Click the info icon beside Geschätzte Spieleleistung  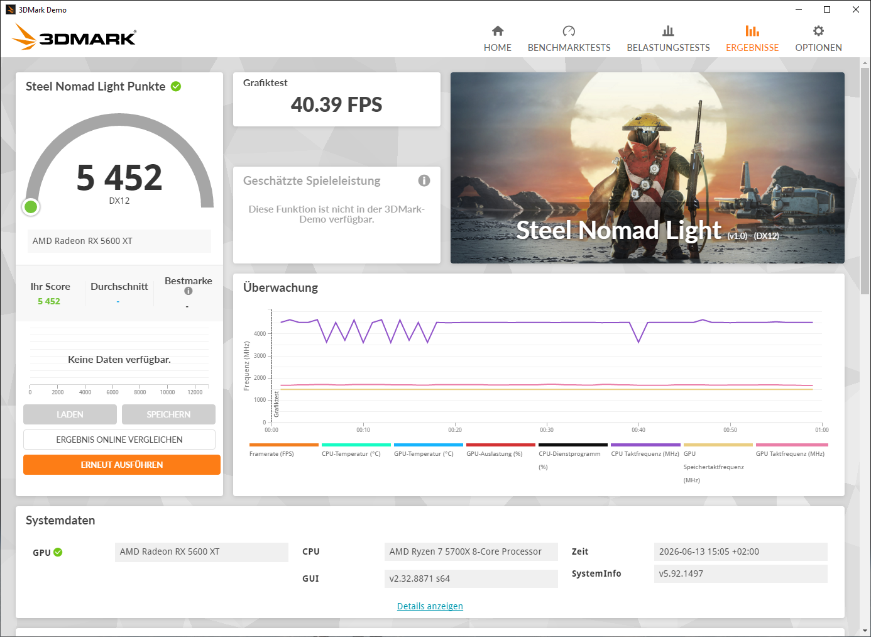(x=424, y=180)
